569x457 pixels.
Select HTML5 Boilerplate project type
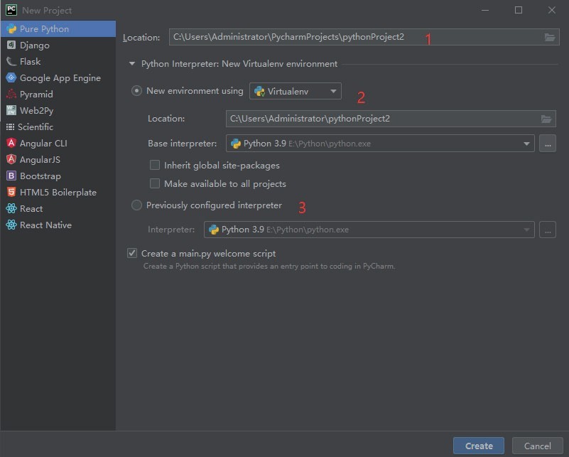(58, 192)
